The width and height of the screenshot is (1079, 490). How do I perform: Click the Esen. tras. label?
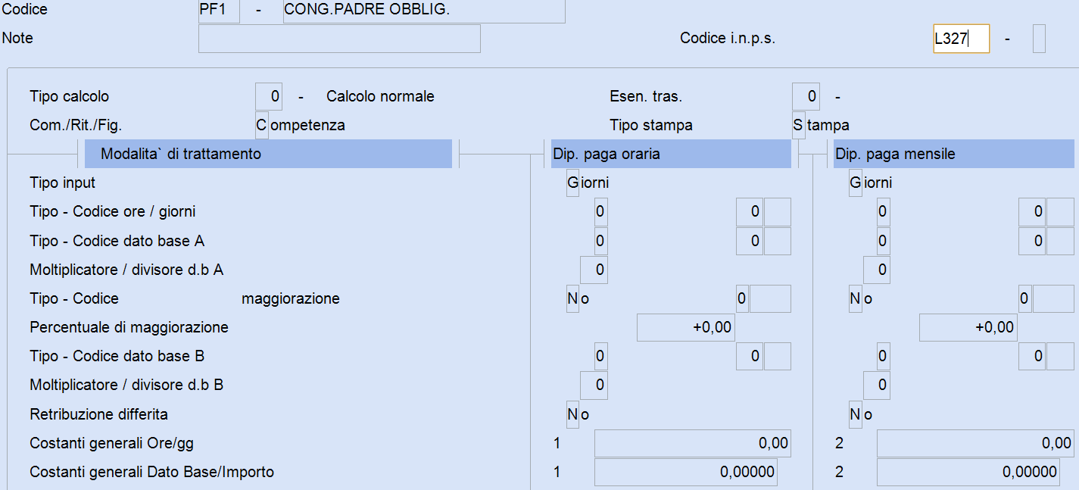tap(646, 96)
